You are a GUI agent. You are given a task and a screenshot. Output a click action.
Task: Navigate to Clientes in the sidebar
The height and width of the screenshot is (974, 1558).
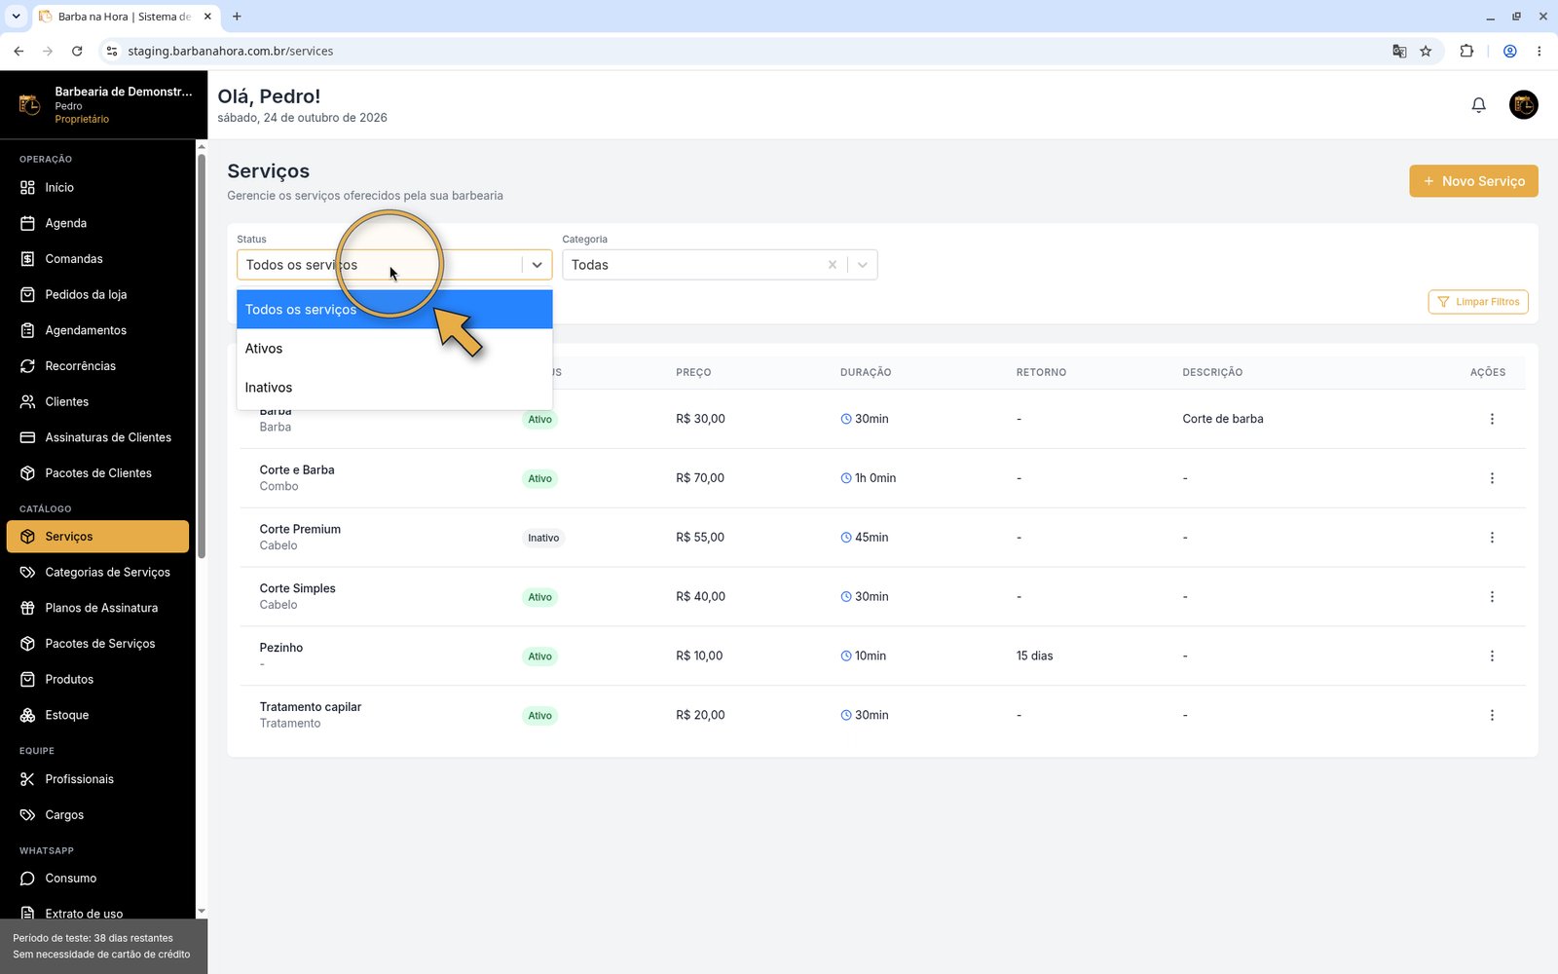coord(97,401)
